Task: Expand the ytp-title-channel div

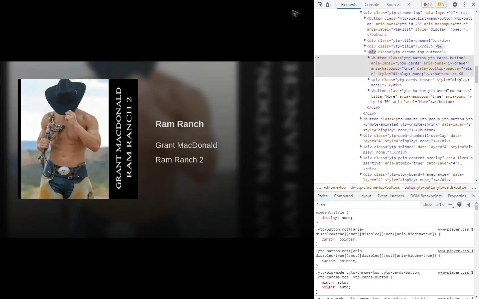Action: point(365,40)
